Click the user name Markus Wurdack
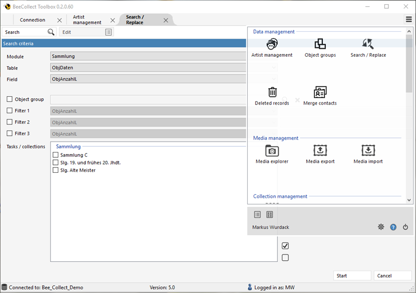The height and width of the screenshot is (293, 416). (271, 227)
